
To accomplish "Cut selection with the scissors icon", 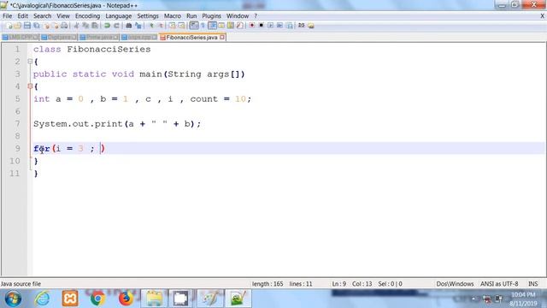I will pos(76,26).
